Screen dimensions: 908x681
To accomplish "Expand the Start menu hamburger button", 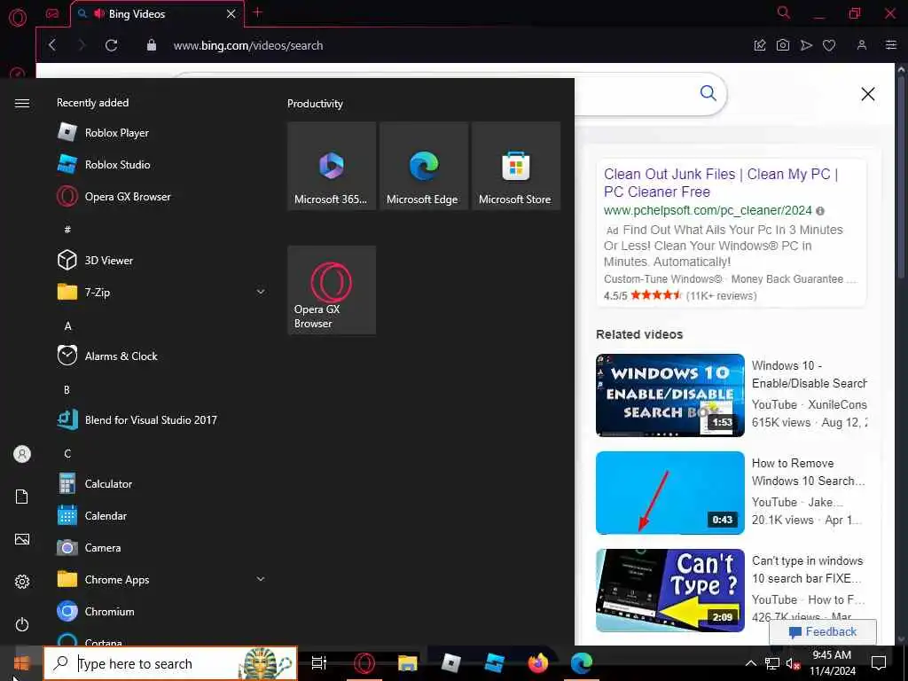I will [x=22, y=103].
